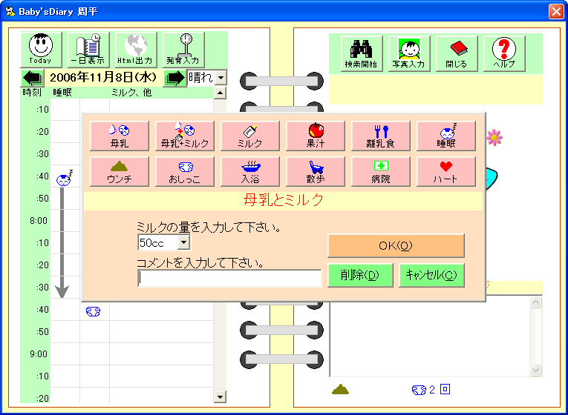This screenshot has width=568, height=415.
Task: Click the small square icon beside diaper count
Action: tap(445, 389)
